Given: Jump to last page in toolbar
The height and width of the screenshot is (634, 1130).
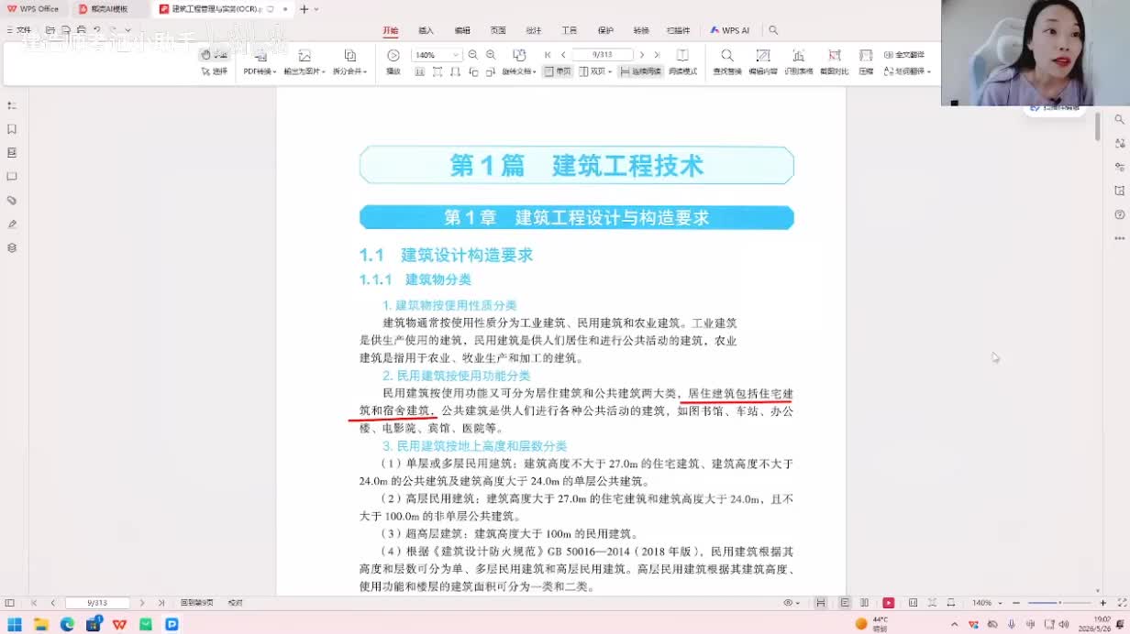Looking at the screenshot, I should pyautogui.click(x=657, y=55).
